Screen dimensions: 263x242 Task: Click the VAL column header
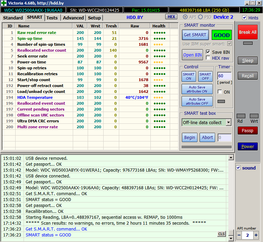(x=80, y=26)
